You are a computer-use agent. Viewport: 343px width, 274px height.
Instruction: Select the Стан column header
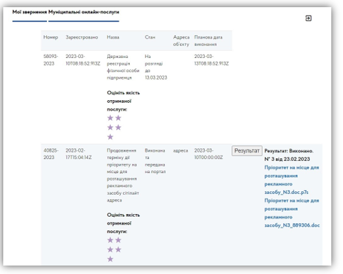click(150, 37)
